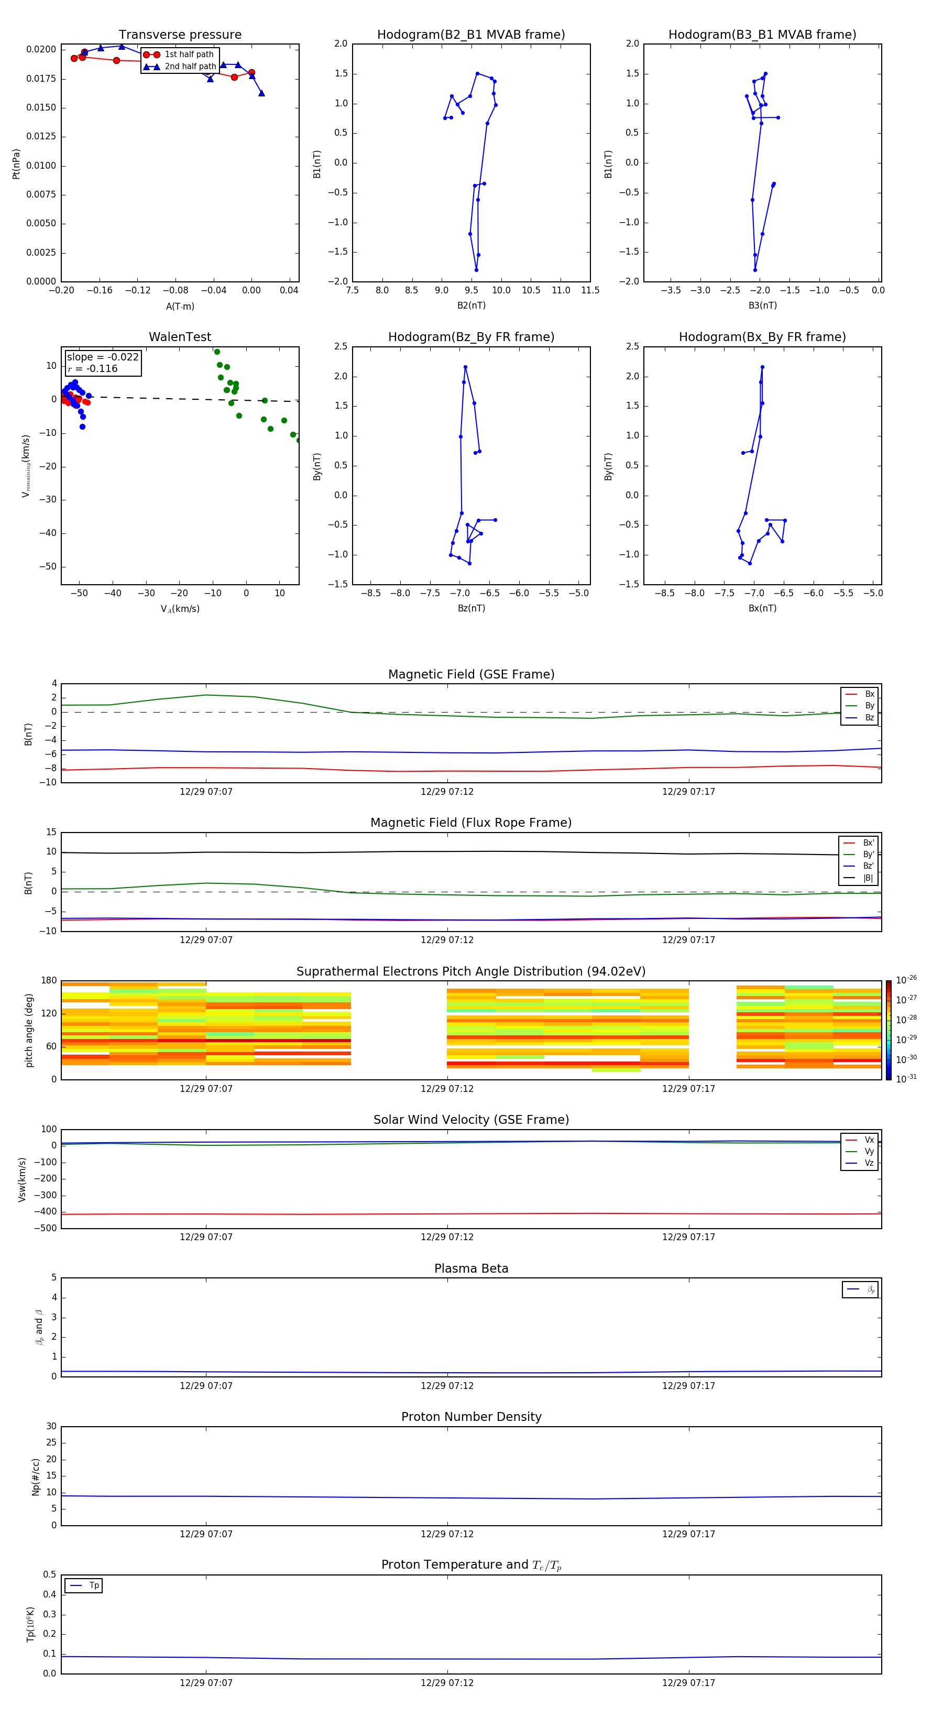Click the "Magnetic Field (GSE Frame)" title
943x1729 pixels.
tap(471, 674)
